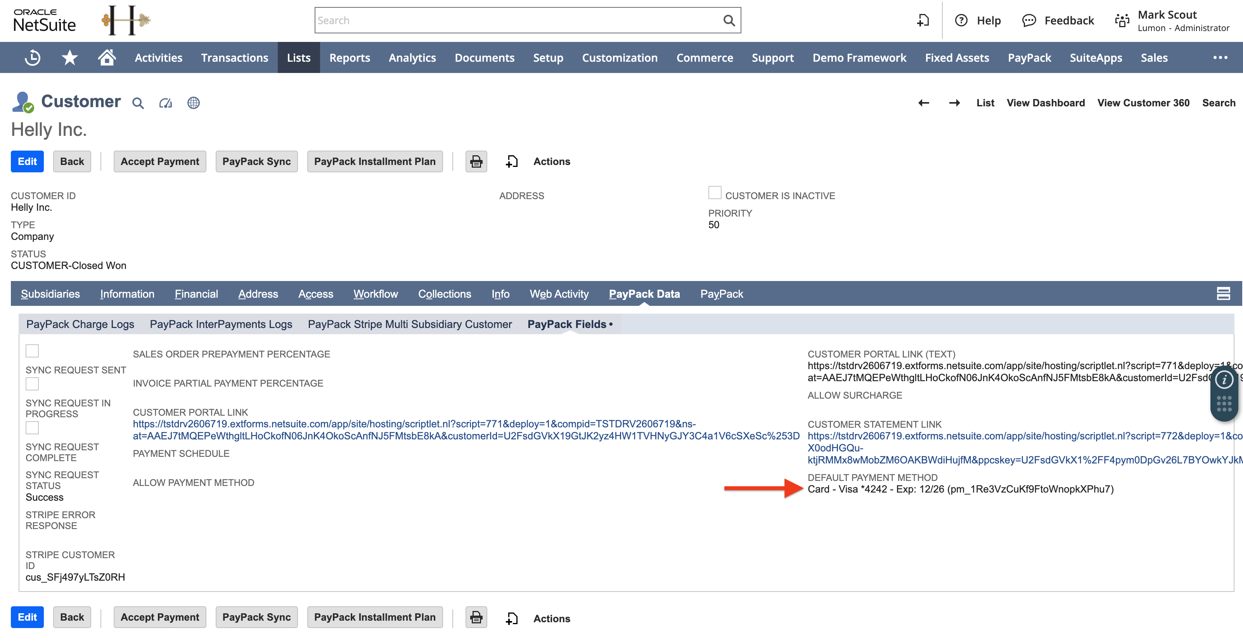Screen dimensions: 1243x642
Task: Open the Customization menu
Action: click(x=620, y=57)
